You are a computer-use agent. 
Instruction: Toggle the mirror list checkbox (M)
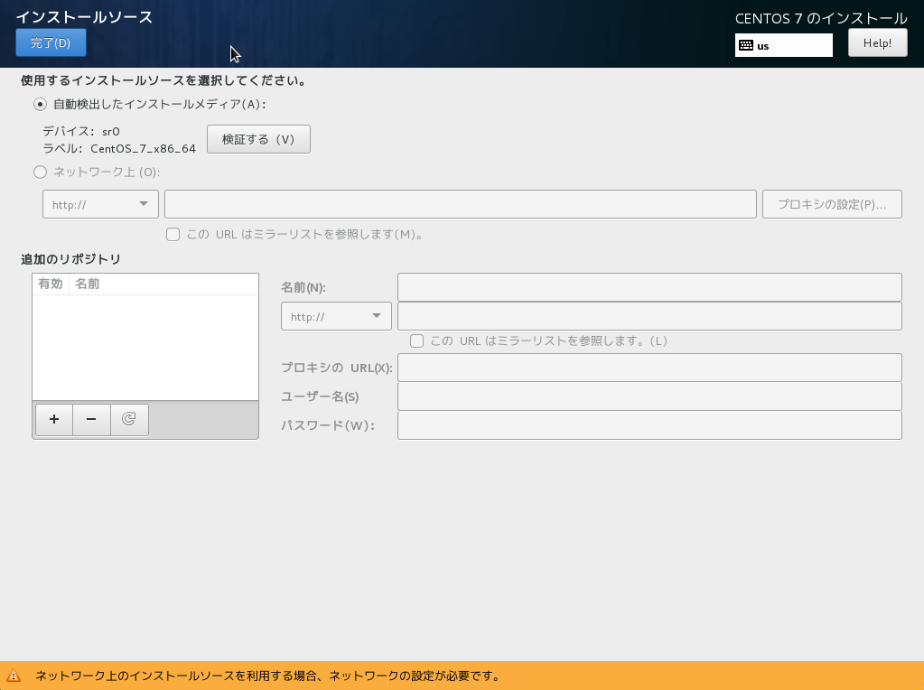173,235
